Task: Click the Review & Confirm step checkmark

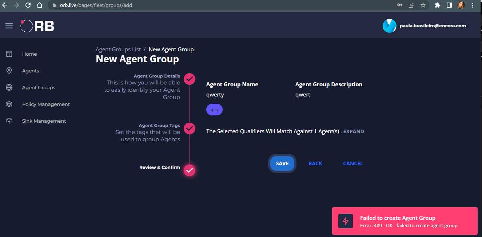Action: click(190, 170)
